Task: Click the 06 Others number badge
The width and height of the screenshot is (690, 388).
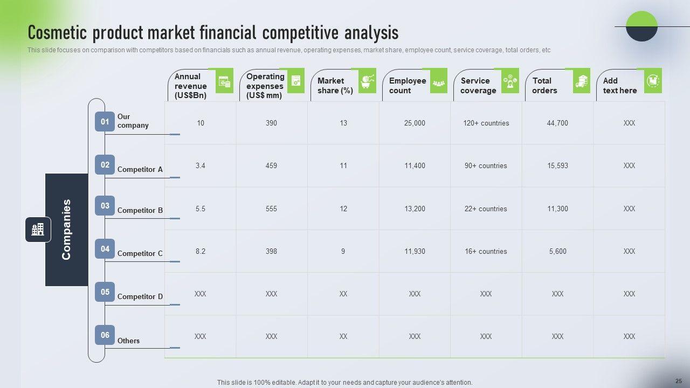Action: tap(105, 335)
